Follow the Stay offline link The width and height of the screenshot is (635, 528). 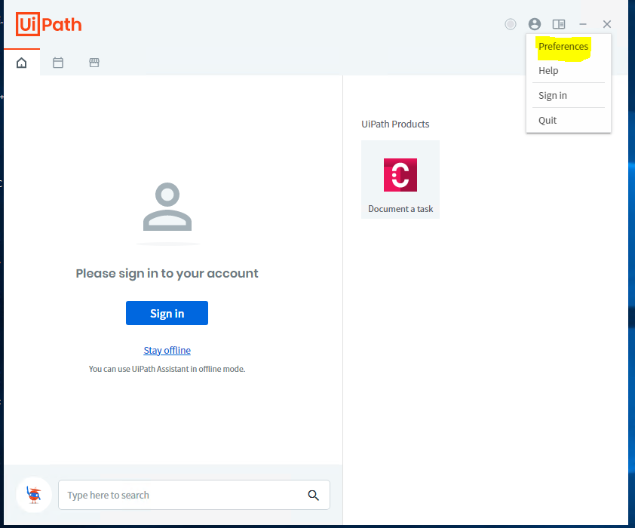[x=167, y=350]
